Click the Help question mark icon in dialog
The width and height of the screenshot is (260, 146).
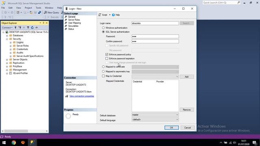pos(113,15)
